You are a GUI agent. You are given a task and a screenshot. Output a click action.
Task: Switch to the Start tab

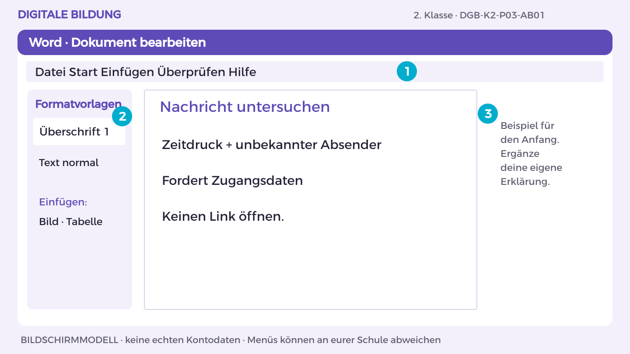(x=84, y=72)
